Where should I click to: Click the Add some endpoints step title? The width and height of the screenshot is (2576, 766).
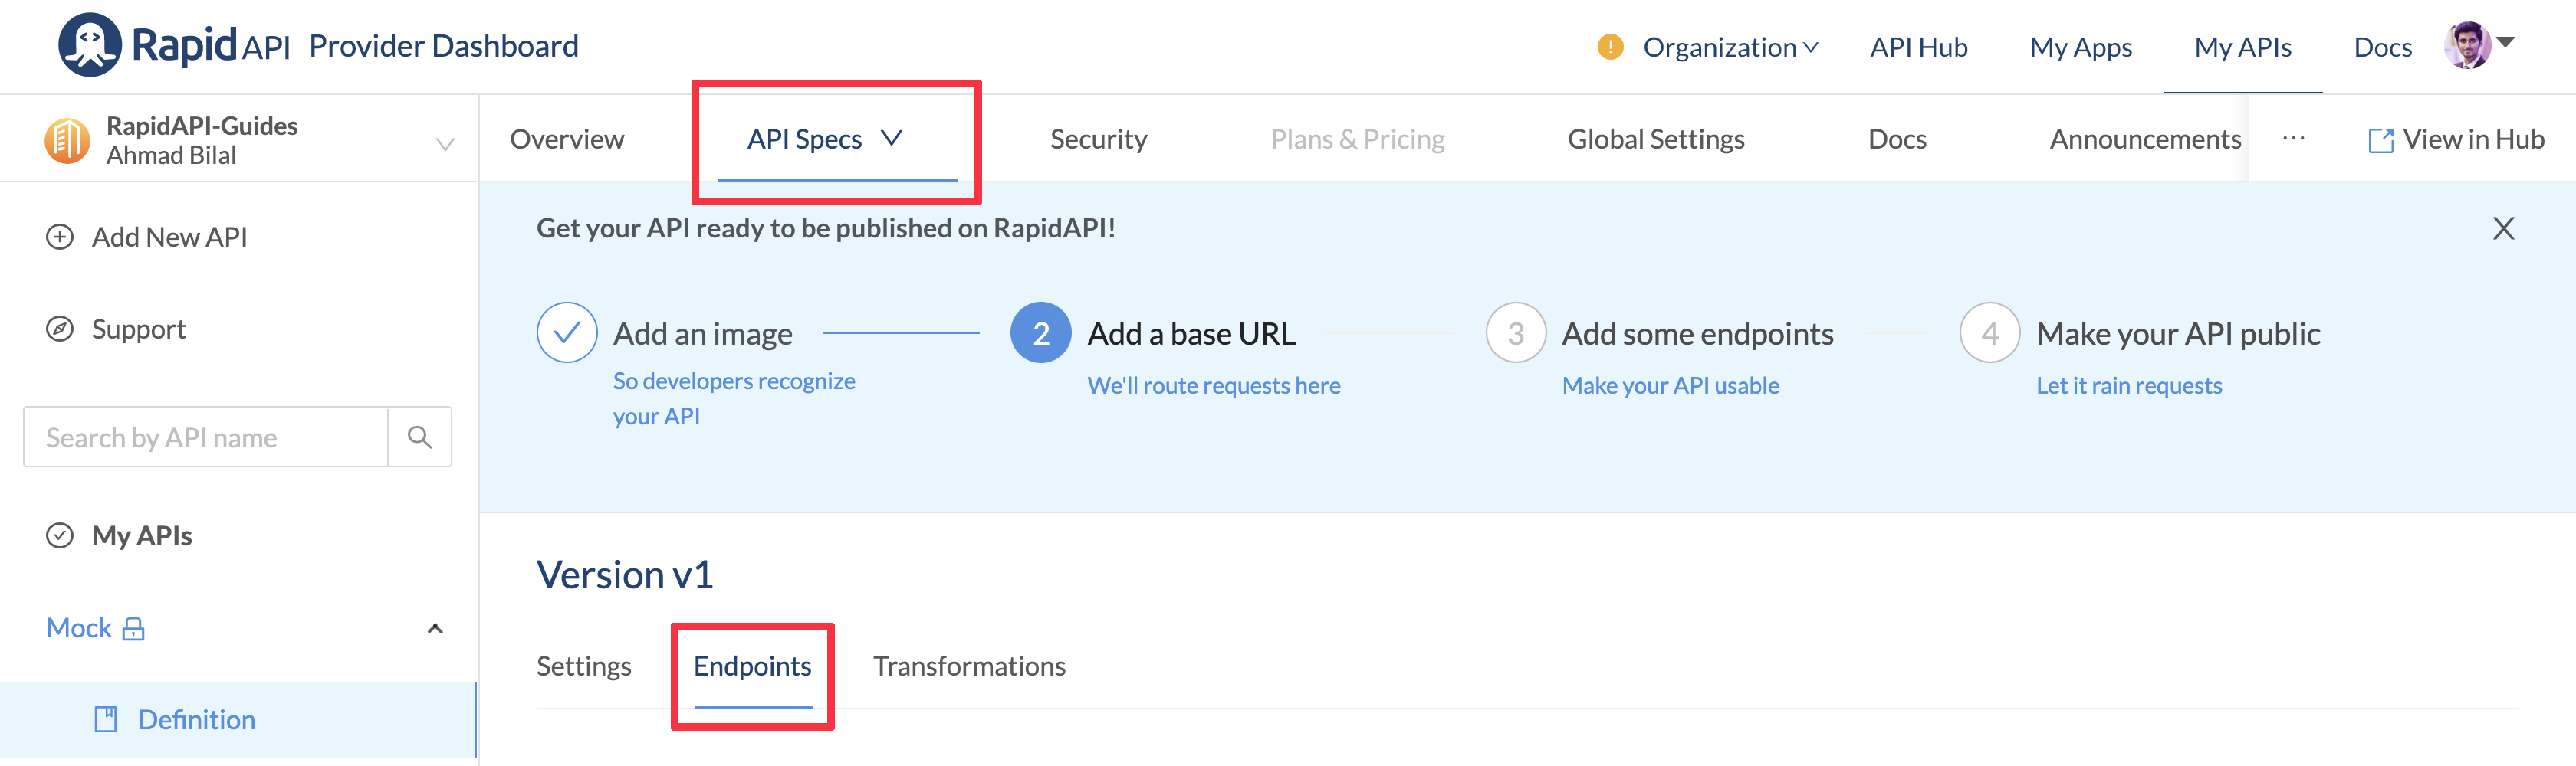point(1698,333)
